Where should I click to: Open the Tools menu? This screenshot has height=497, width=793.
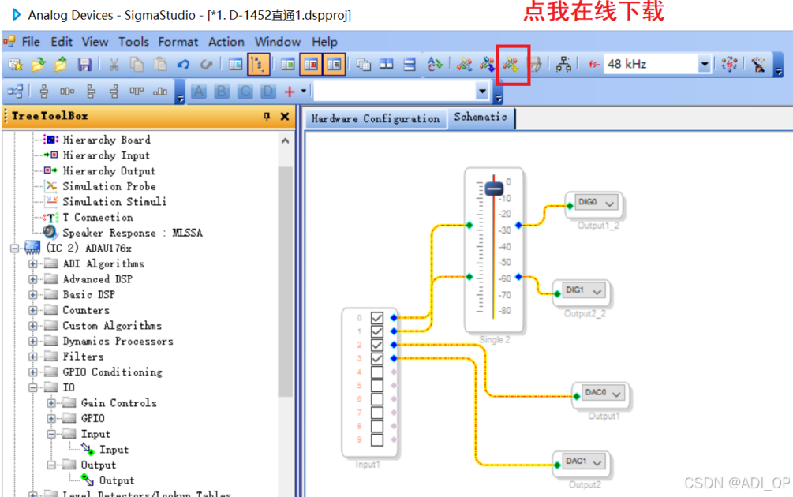[x=133, y=42]
